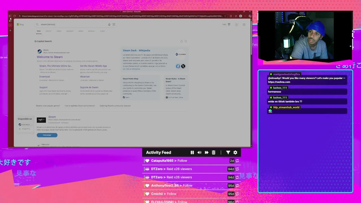Switch to the NOTICIAS search tab
Viewport: 361px width, 203px height.
tap(91, 31)
